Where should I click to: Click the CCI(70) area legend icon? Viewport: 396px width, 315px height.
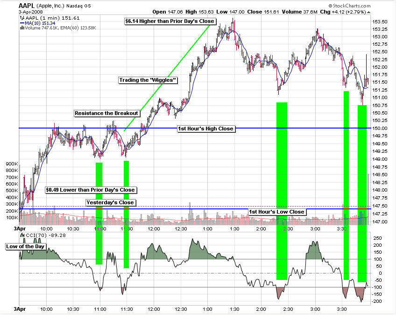tap(22, 236)
